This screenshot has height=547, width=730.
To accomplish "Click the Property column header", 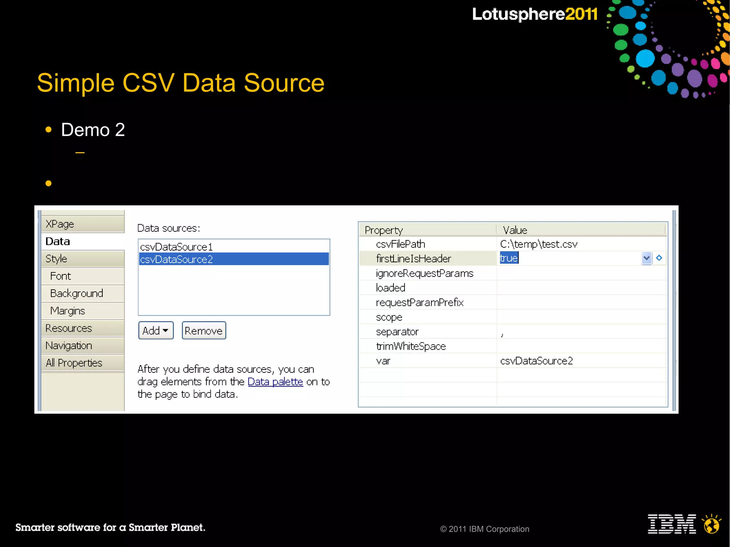I will tap(428, 230).
